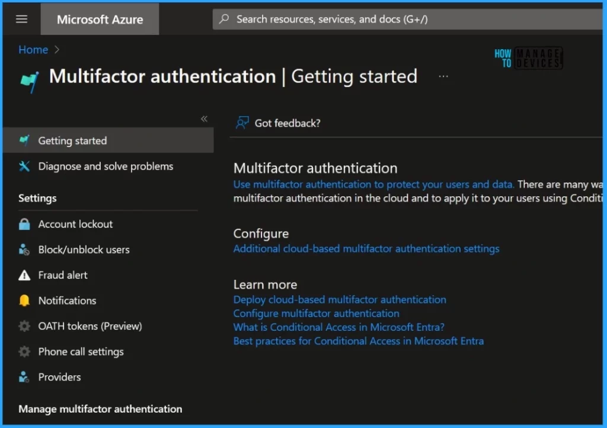The height and width of the screenshot is (428, 607).
Task: Click the Fraud alert warning triangle icon
Action: point(24,274)
